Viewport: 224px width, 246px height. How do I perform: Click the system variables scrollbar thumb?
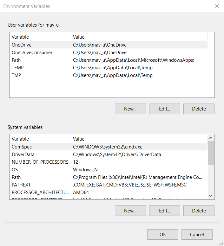pos(211,153)
